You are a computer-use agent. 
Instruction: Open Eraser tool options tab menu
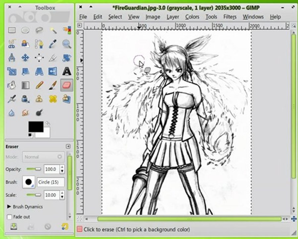point(68,146)
